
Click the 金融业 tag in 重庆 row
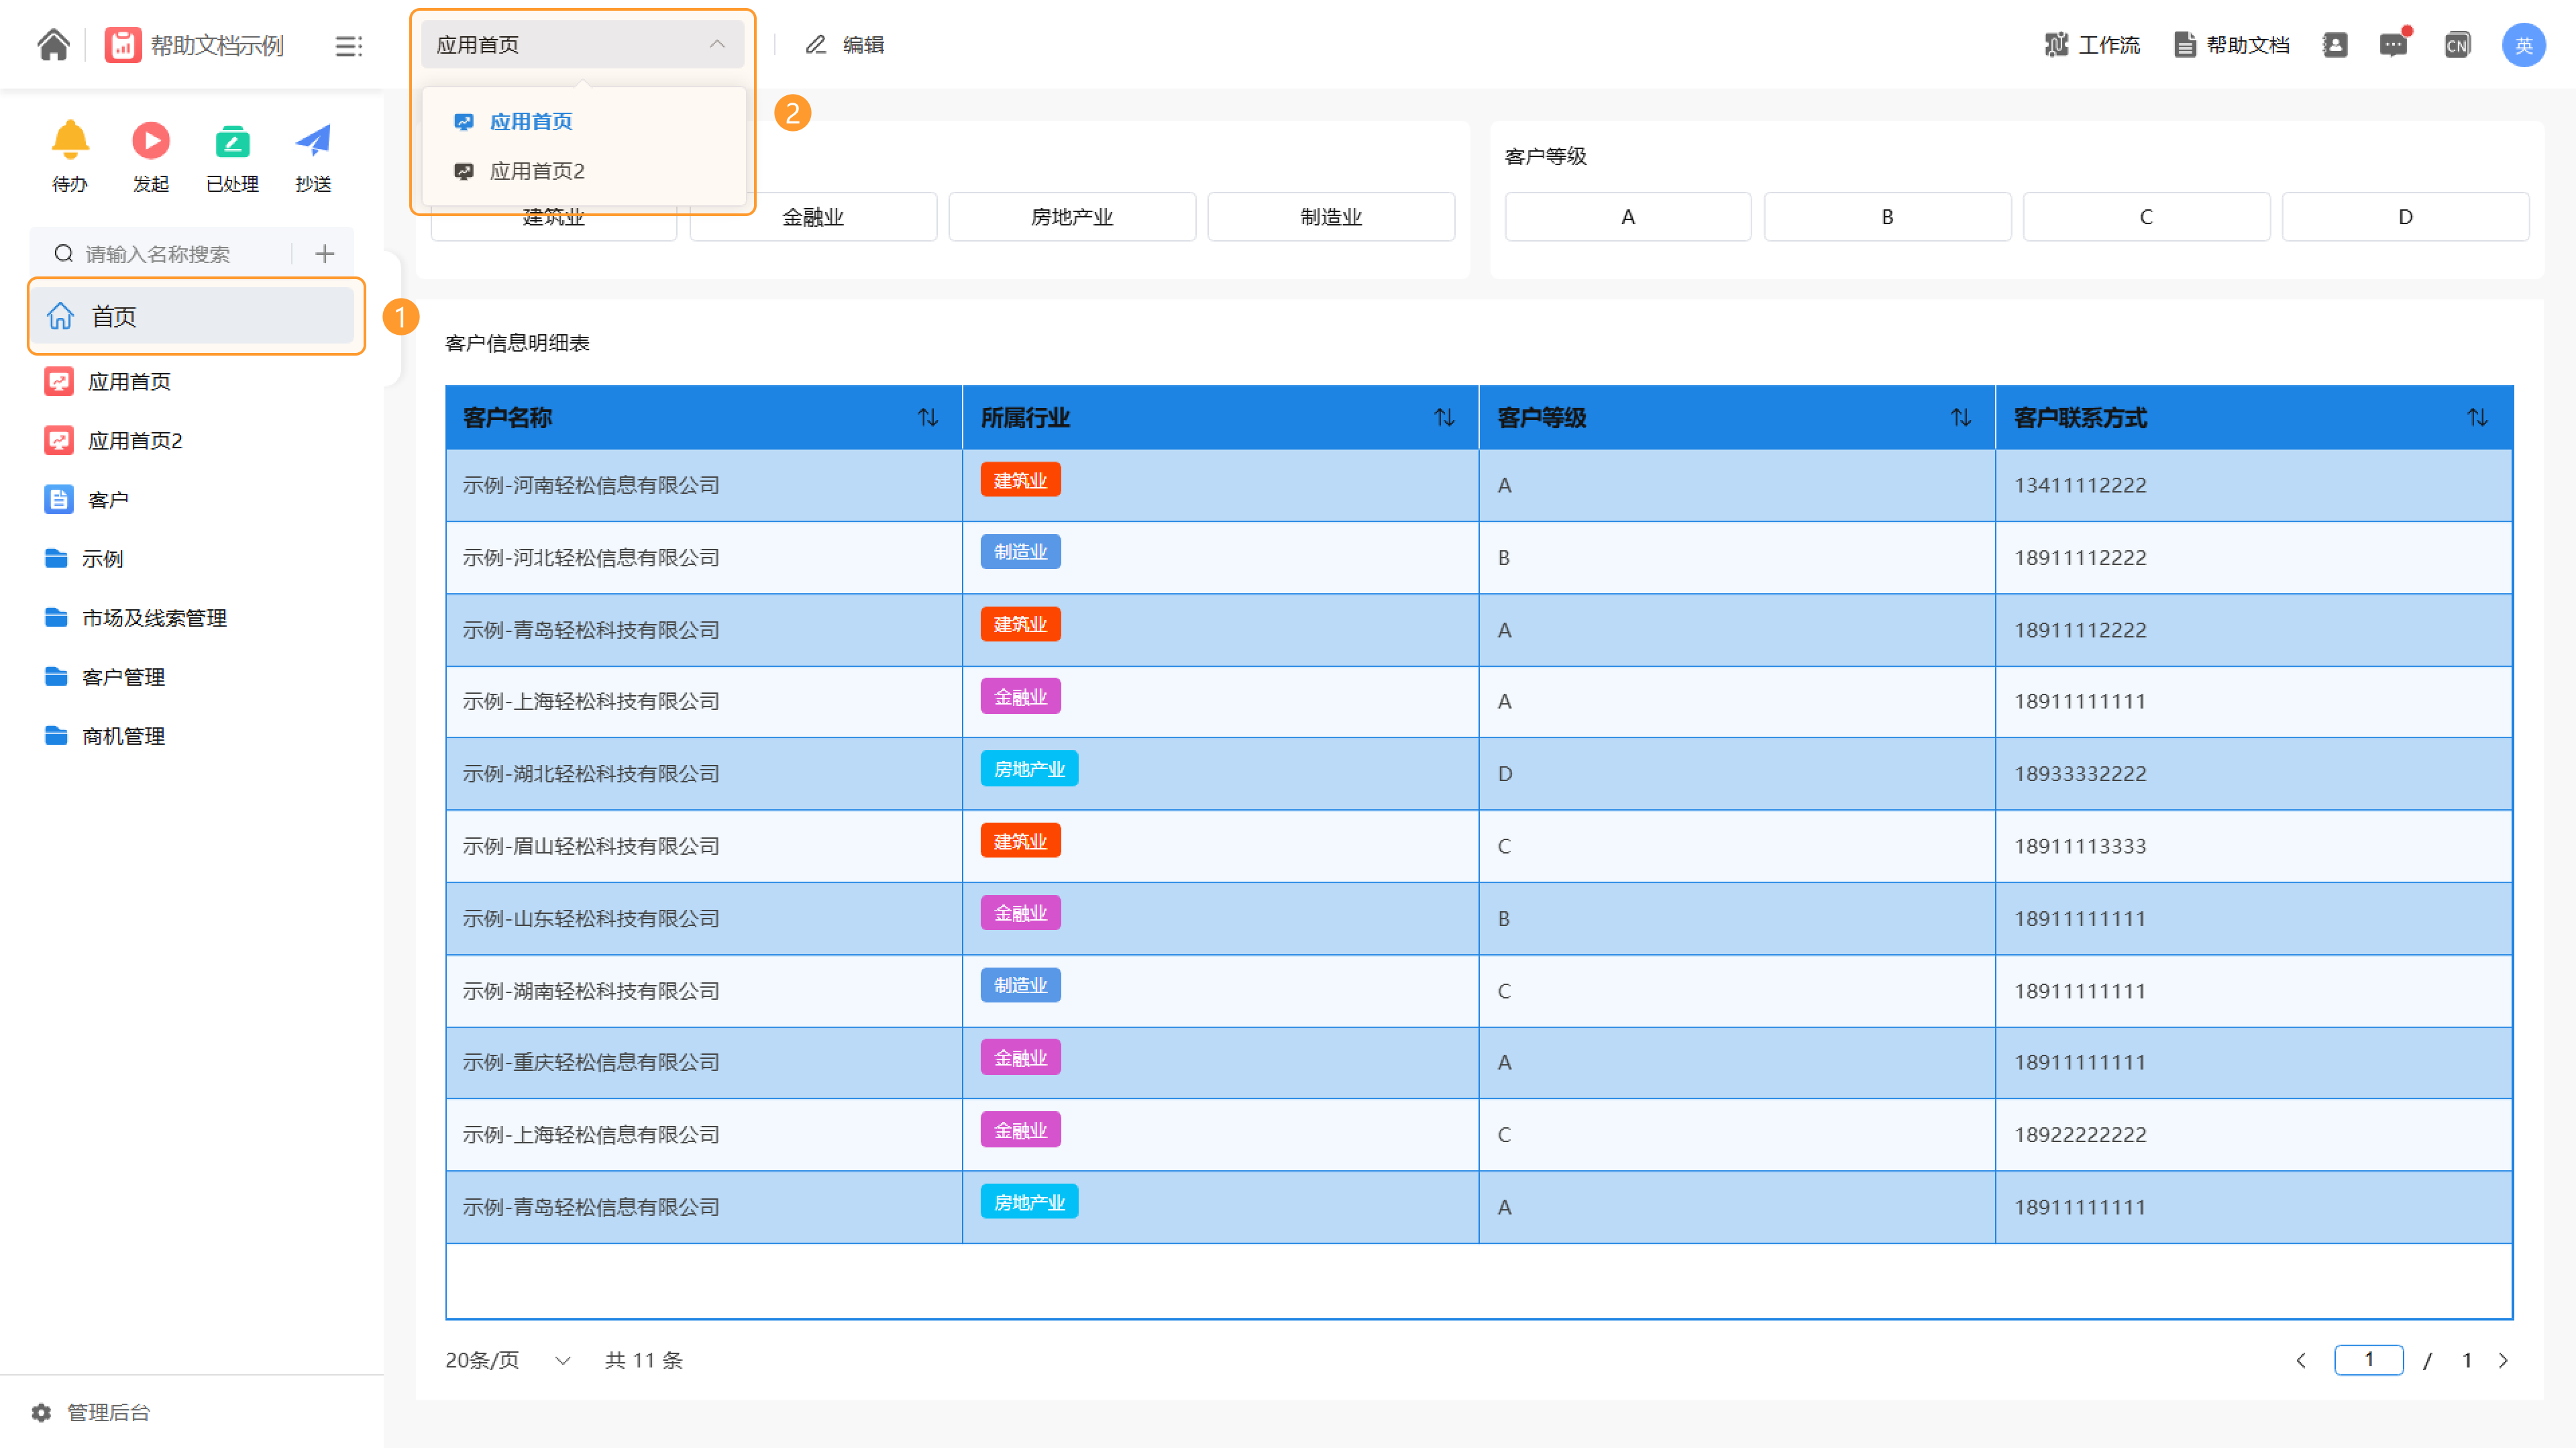point(1020,1058)
